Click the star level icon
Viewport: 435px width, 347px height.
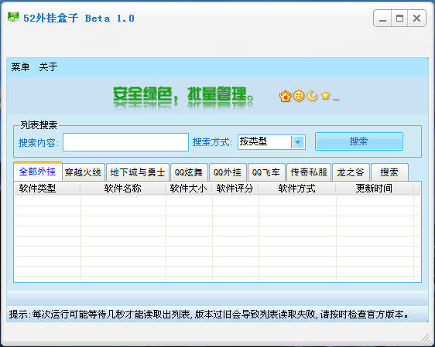[x=325, y=96]
